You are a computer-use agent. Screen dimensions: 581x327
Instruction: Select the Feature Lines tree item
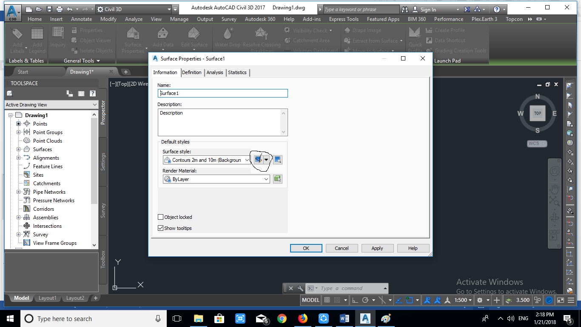[48, 166]
